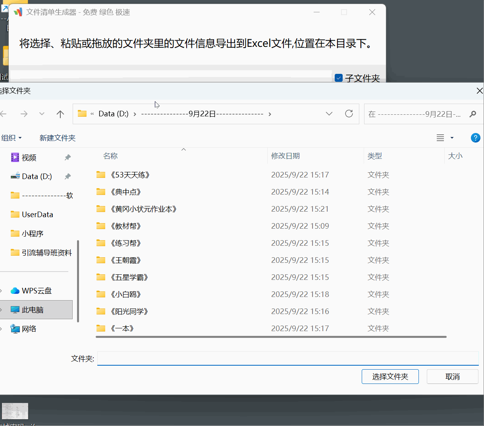484x426 pixels.
Task: Expand the address bar history dropdown
Action: click(x=329, y=114)
